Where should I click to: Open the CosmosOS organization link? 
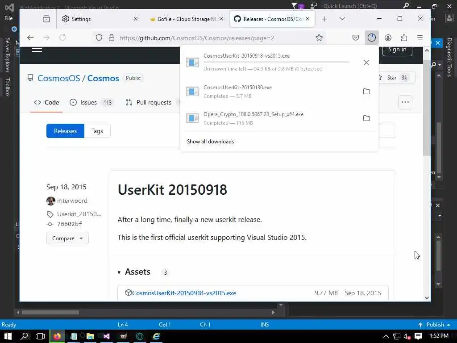(x=58, y=78)
